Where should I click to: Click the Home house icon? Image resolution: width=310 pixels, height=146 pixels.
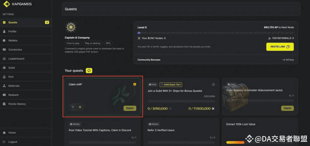tap(4, 133)
